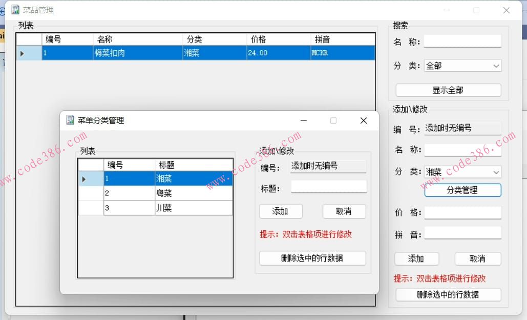Image resolution: width=527 pixels, height=320 pixels.
Task: Click the 价格 input field
Action: [462, 212]
